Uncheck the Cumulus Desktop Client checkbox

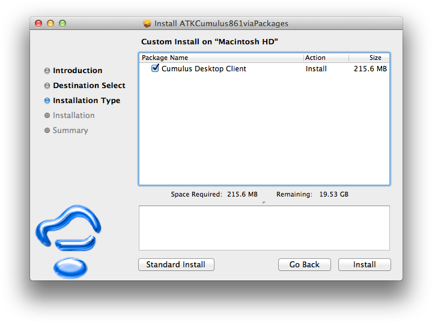click(155, 69)
